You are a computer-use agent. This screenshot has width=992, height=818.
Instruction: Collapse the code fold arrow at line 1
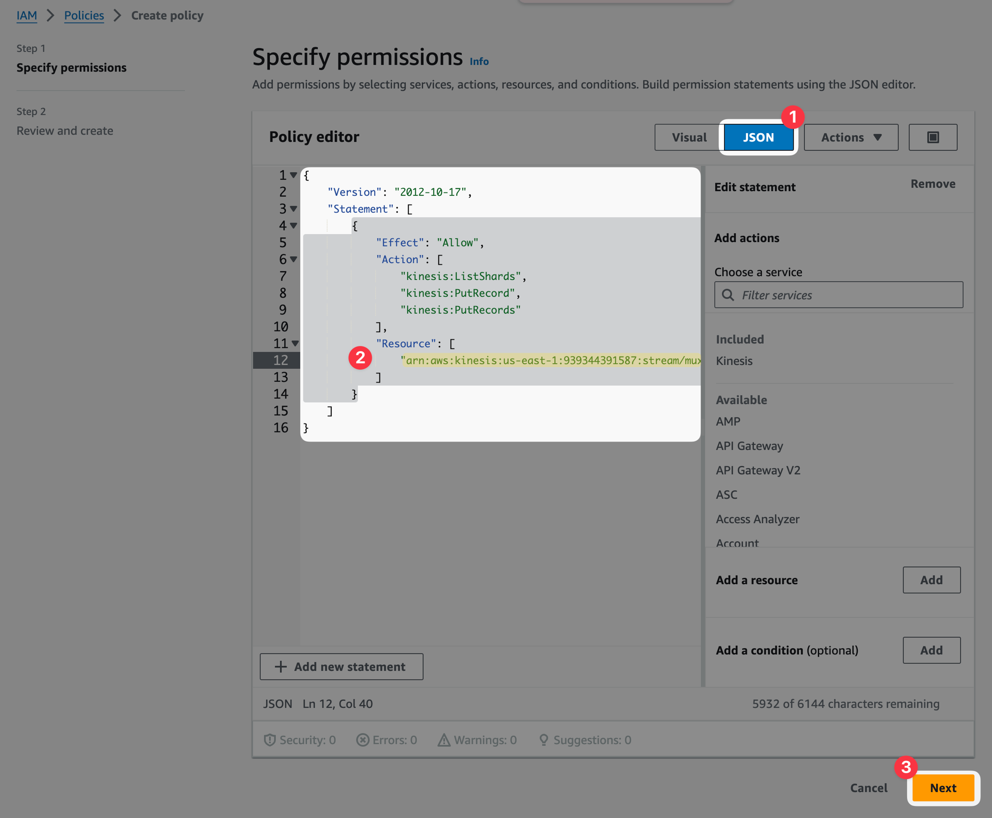pos(293,175)
